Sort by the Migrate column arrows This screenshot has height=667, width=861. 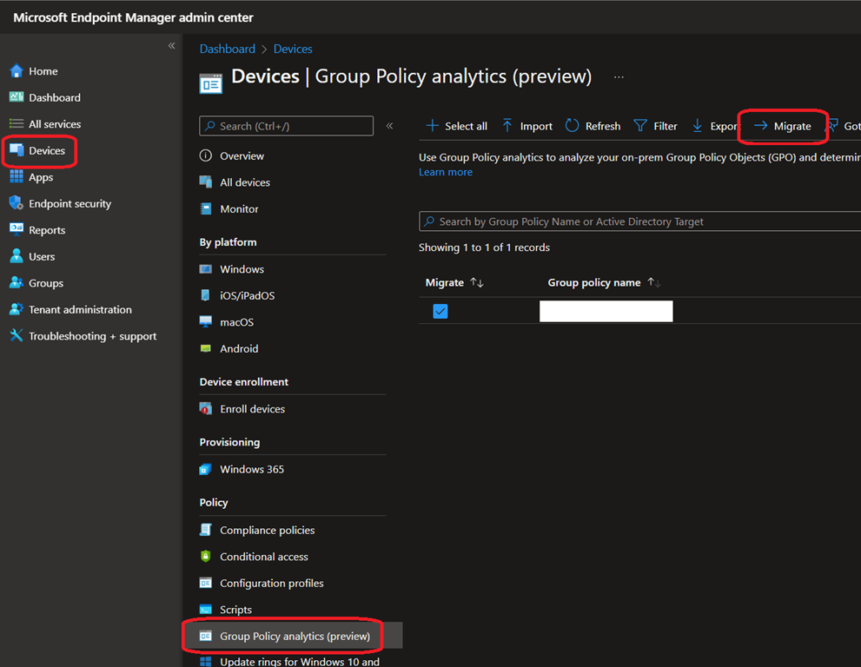pos(476,283)
